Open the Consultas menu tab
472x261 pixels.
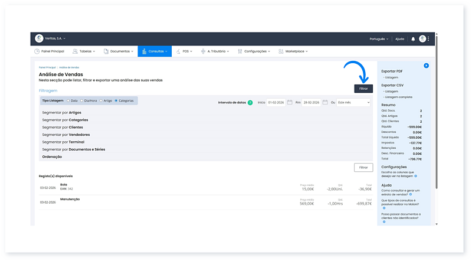[x=155, y=51]
